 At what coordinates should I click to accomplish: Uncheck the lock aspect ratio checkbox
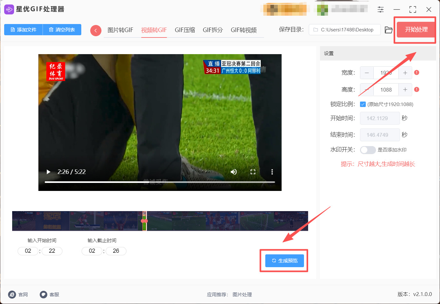(x=363, y=104)
